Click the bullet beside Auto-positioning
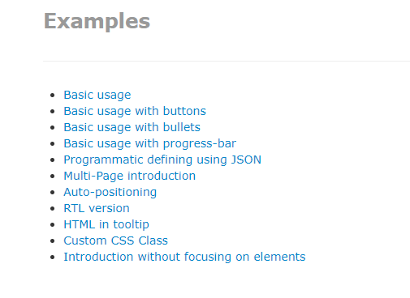Image resolution: width=410 pixels, height=298 pixels. click(53, 193)
